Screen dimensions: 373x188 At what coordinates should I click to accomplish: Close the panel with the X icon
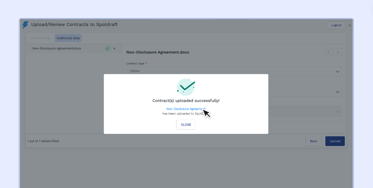pos(350,25)
